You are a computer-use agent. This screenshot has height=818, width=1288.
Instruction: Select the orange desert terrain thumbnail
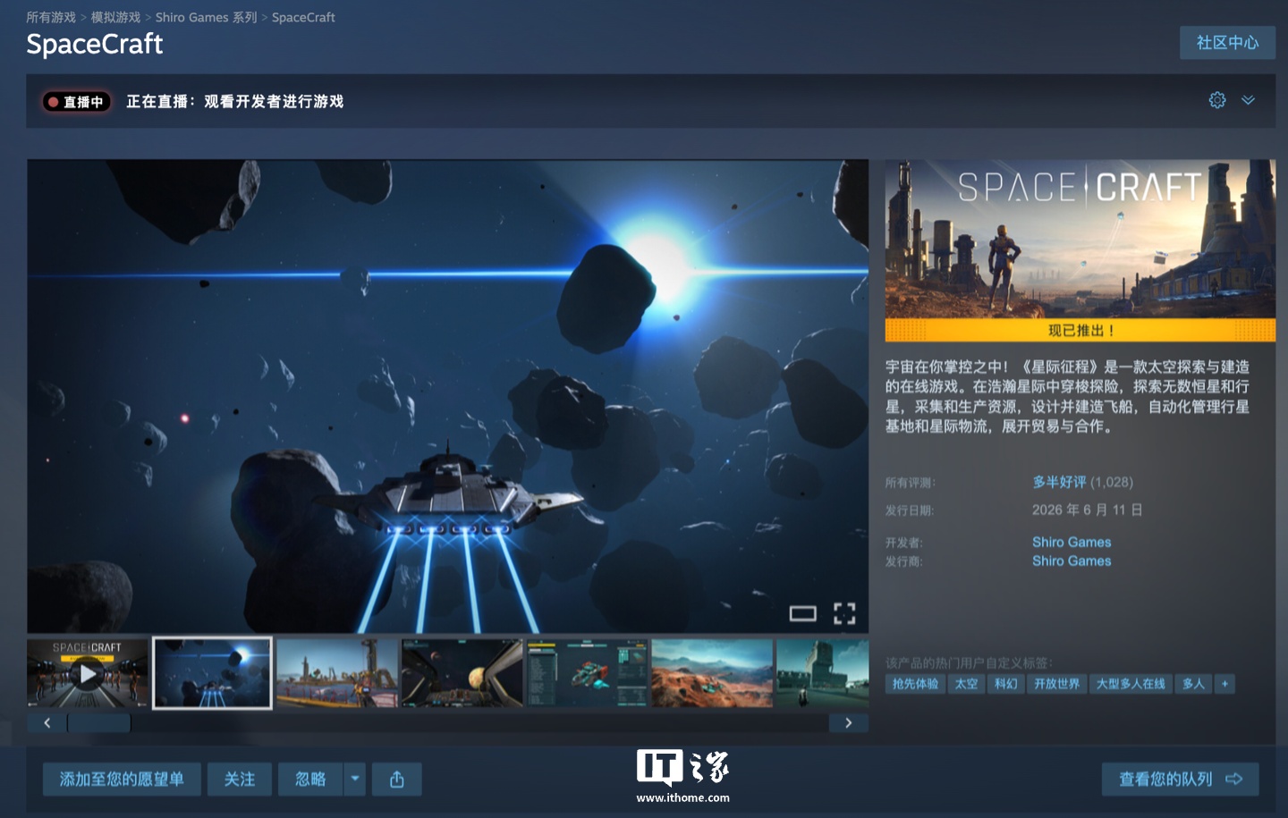point(712,673)
